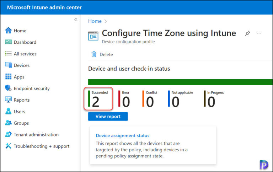Screen dimensions: 273x172
Task: Click the In Progress count of 0
Action: (211, 102)
